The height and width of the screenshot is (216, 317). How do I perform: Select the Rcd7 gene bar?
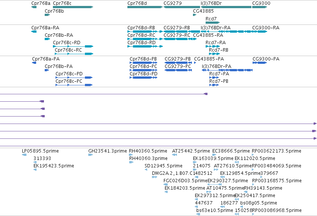(x=213, y=23)
